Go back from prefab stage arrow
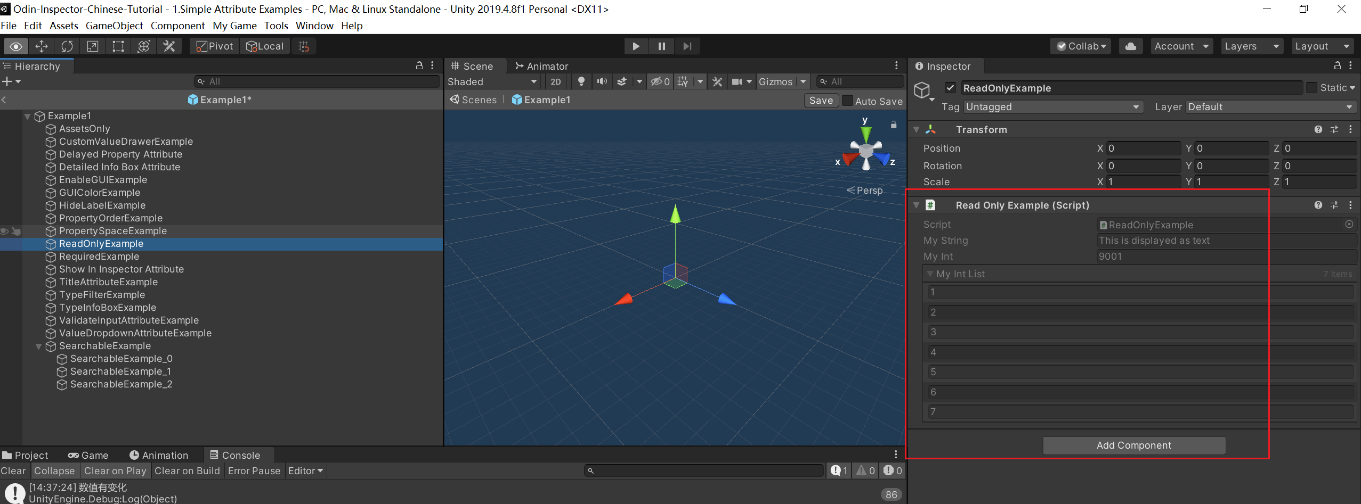 coord(4,100)
